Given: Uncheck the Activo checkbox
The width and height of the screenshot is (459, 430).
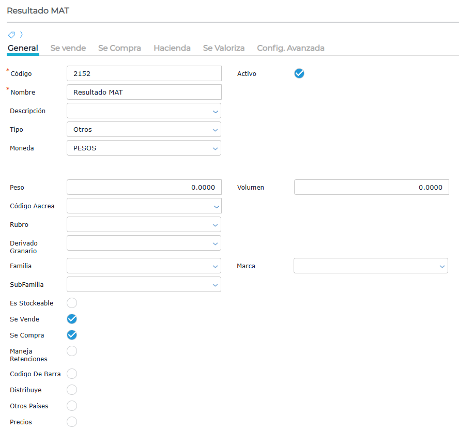Looking at the screenshot, I should coord(299,73).
